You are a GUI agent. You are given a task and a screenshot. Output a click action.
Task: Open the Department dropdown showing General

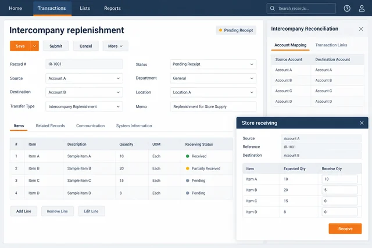pos(213,78)
